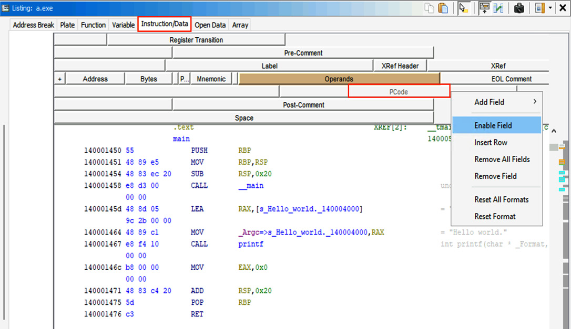Screen dimensions: 571x329
Task: Click the Operands field header
Action: (339, 79)
